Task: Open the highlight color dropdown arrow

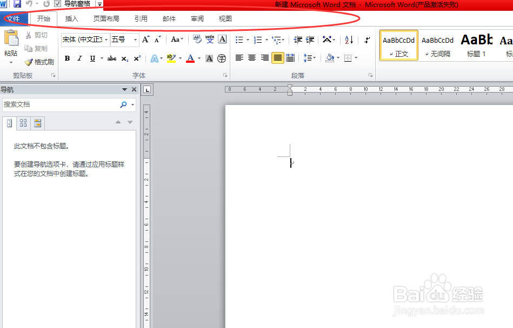Action: point(180,58)
